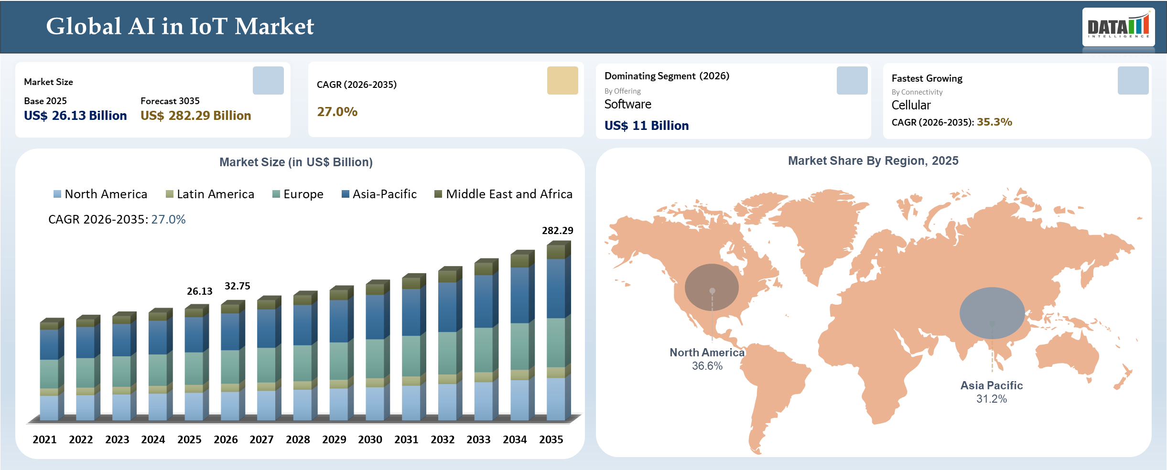Viewport: 1167px width, 470px height.
Task: Click the North America legend color marker
Action: [x=57, y=194]
